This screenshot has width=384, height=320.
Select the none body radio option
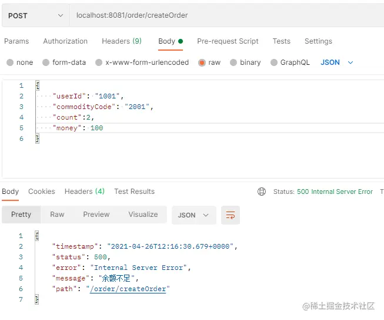tap(10, 62)
